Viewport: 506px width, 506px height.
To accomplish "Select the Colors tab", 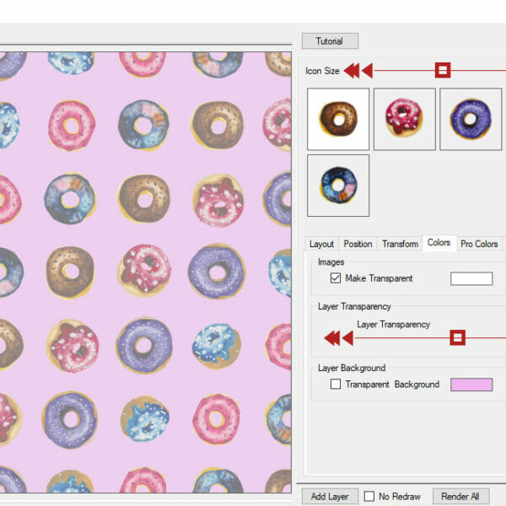I will tap(439, 243).
